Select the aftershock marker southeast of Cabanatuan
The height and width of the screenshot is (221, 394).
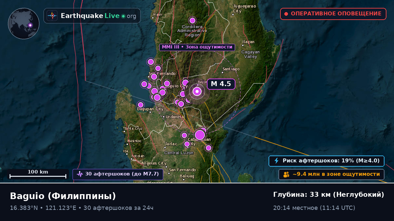pyautogui.click(x=208, y=148)
